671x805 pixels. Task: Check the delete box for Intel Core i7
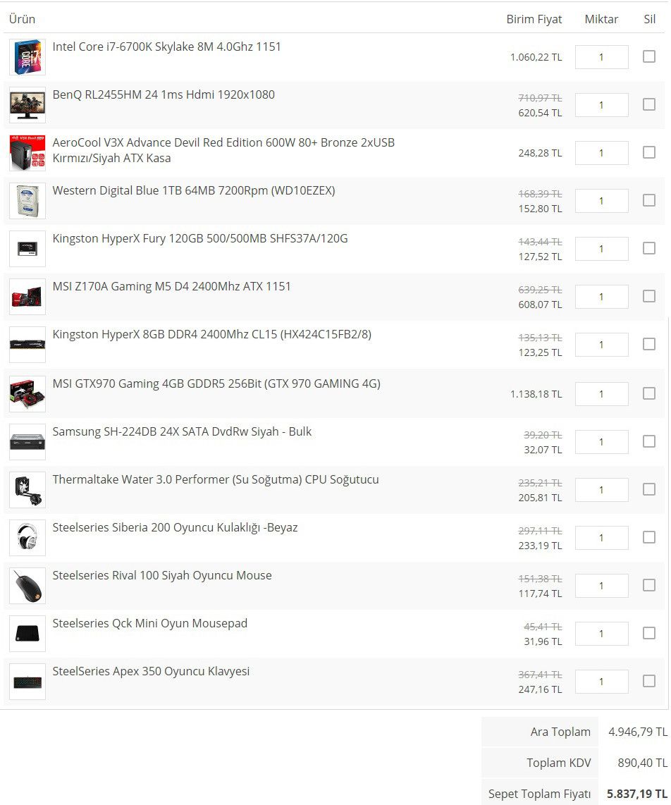pos(649,56)
